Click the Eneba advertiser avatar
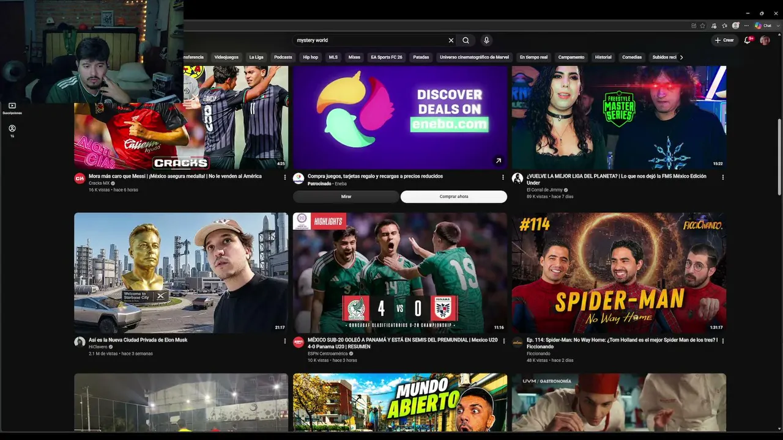Image resolution: width=783 pixels, height=440 pixels. (299, 178)
